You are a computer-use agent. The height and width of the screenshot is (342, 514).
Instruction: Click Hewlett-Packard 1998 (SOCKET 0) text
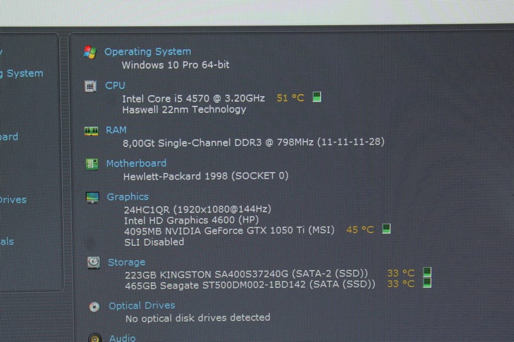(206, 176)
